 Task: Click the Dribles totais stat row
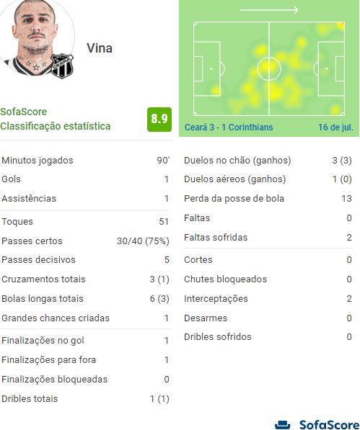point(85,399)
